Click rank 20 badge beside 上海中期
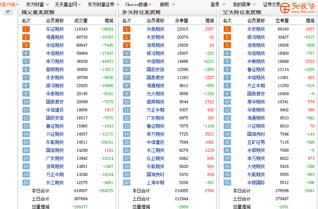Image resolution: width=318 pixels, height=209 pixels. coord(127,183)
